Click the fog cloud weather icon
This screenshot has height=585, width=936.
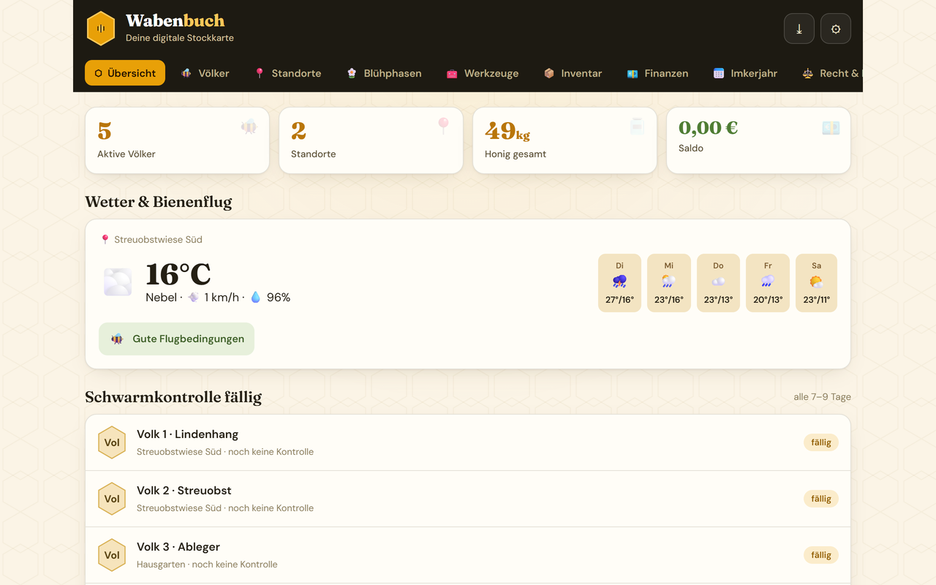click(x=118, y=282)
